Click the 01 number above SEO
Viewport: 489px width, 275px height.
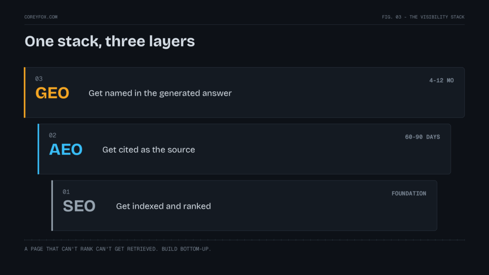point(66,192)
